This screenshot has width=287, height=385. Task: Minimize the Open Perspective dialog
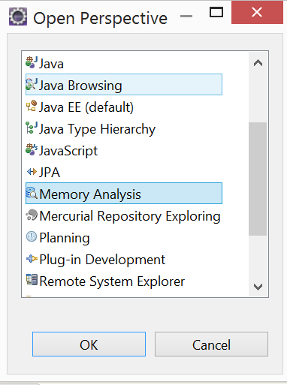click(186, 17)
